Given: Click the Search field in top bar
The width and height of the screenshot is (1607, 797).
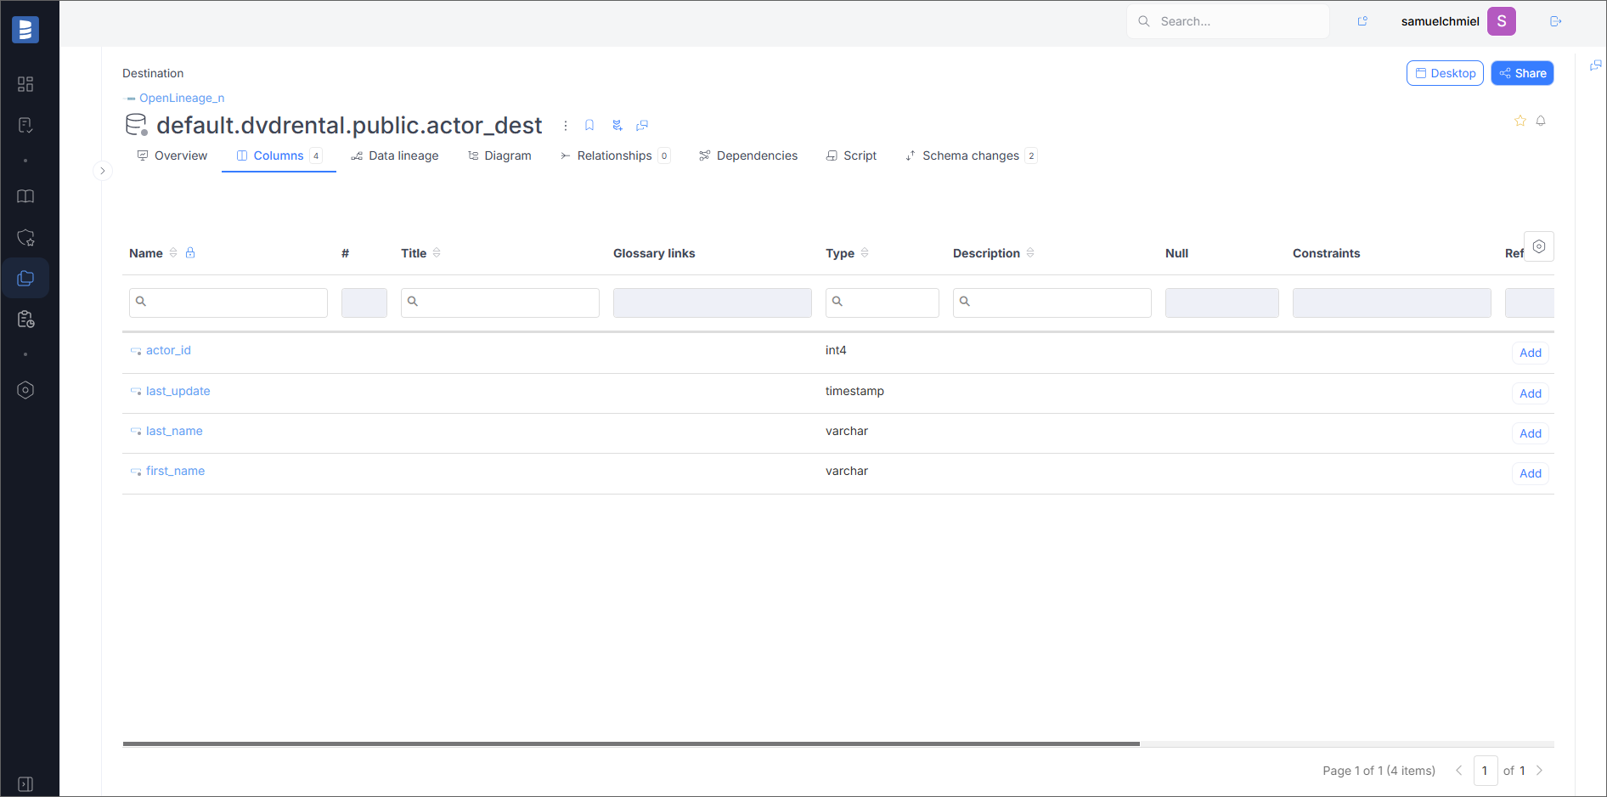Looking at the screenshot, I should coord(1228,21).
